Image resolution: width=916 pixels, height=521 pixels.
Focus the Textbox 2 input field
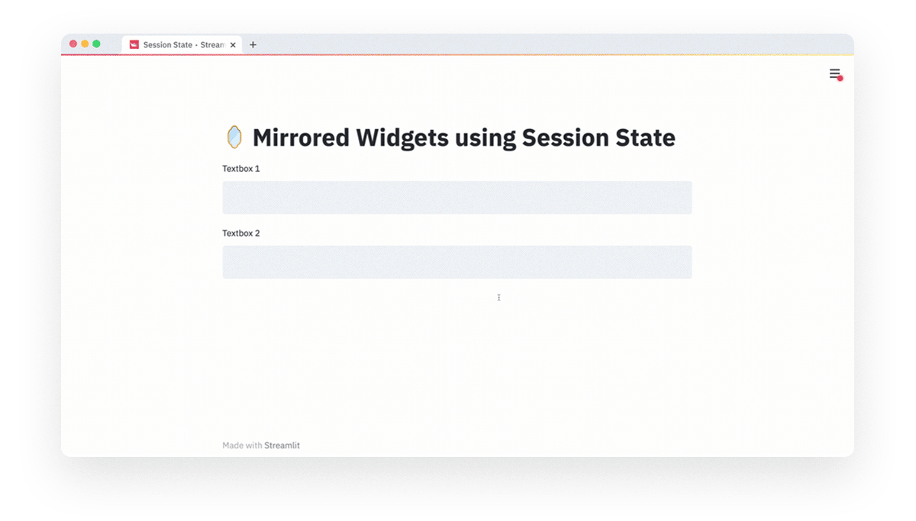pyautogui.click(x=456, y=262)
